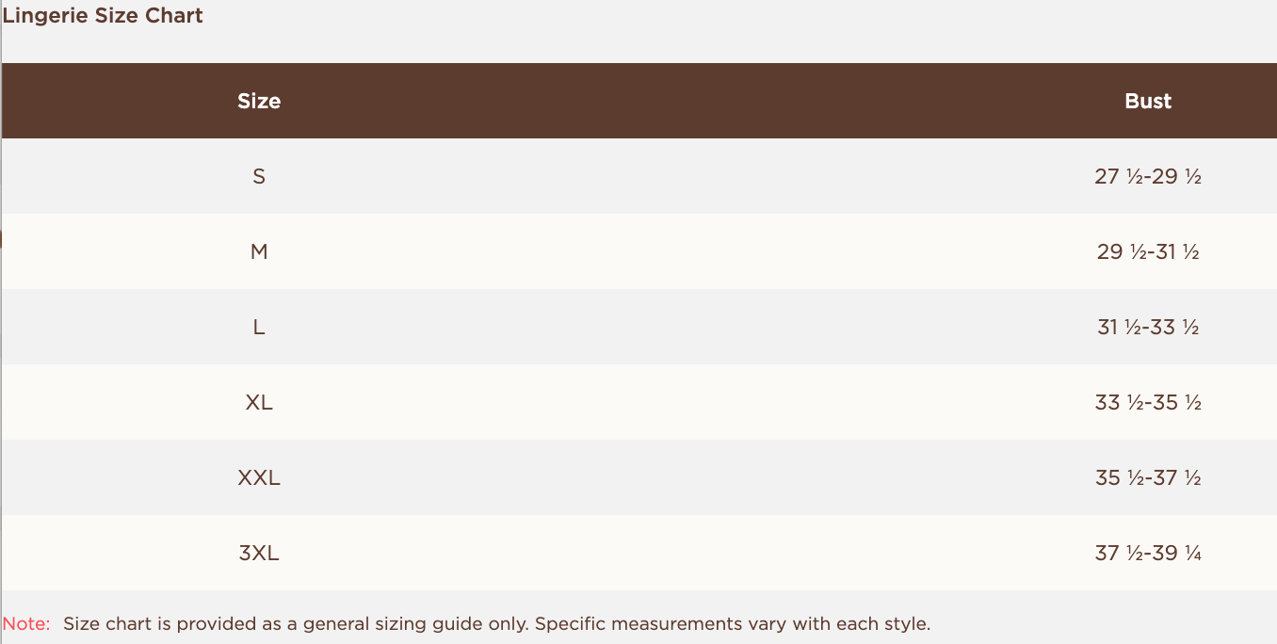The width and height of the screenshot is (1277, 644).
Task: Click bust value 29 ½-31 ½
Action: coord(1148,251)
